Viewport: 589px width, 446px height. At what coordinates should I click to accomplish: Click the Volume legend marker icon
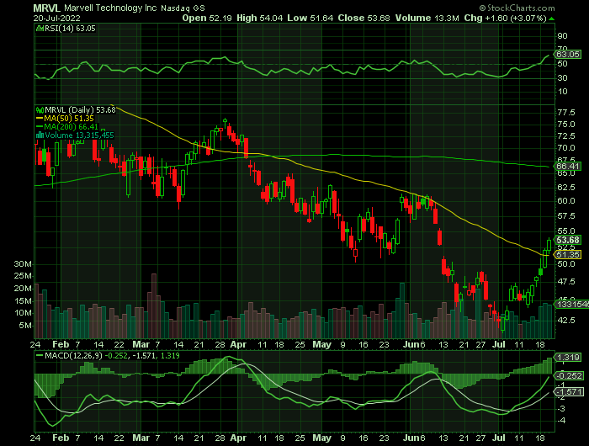[38, 135]
